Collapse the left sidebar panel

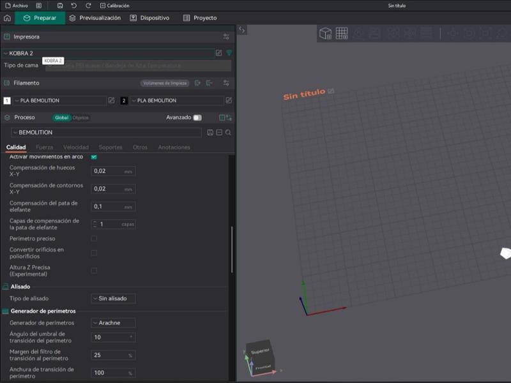[x=242, y=30]
